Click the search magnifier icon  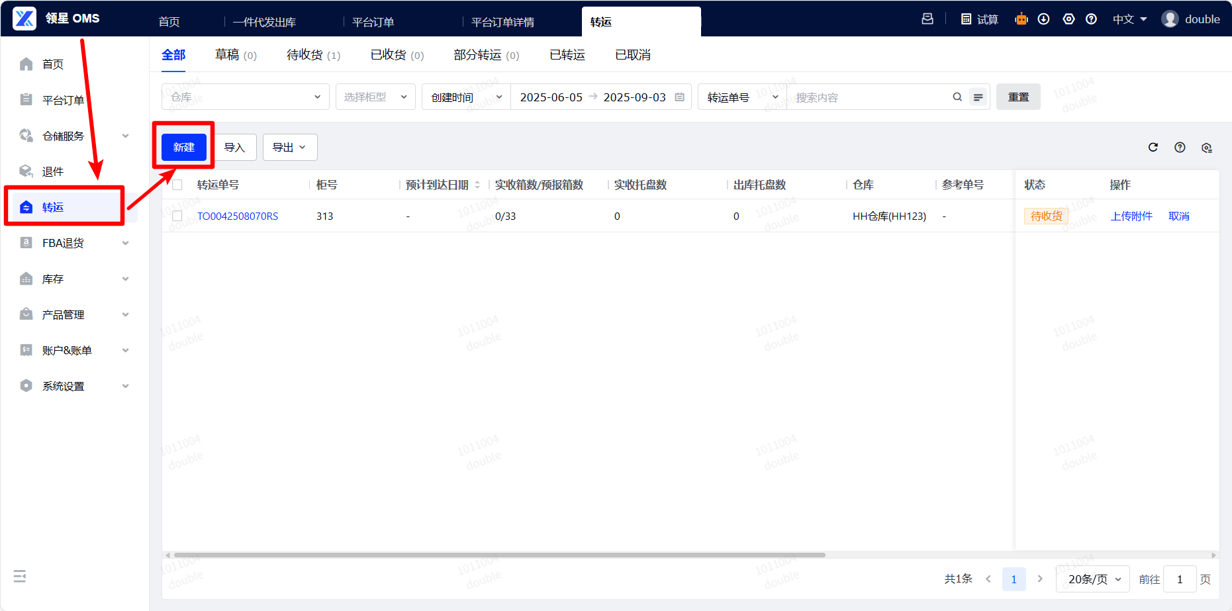(x=957, y=97)
